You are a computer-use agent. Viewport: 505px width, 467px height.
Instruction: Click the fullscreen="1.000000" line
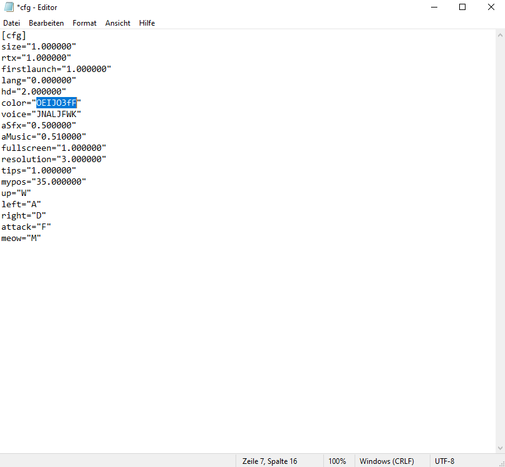(x=53, y=148)
